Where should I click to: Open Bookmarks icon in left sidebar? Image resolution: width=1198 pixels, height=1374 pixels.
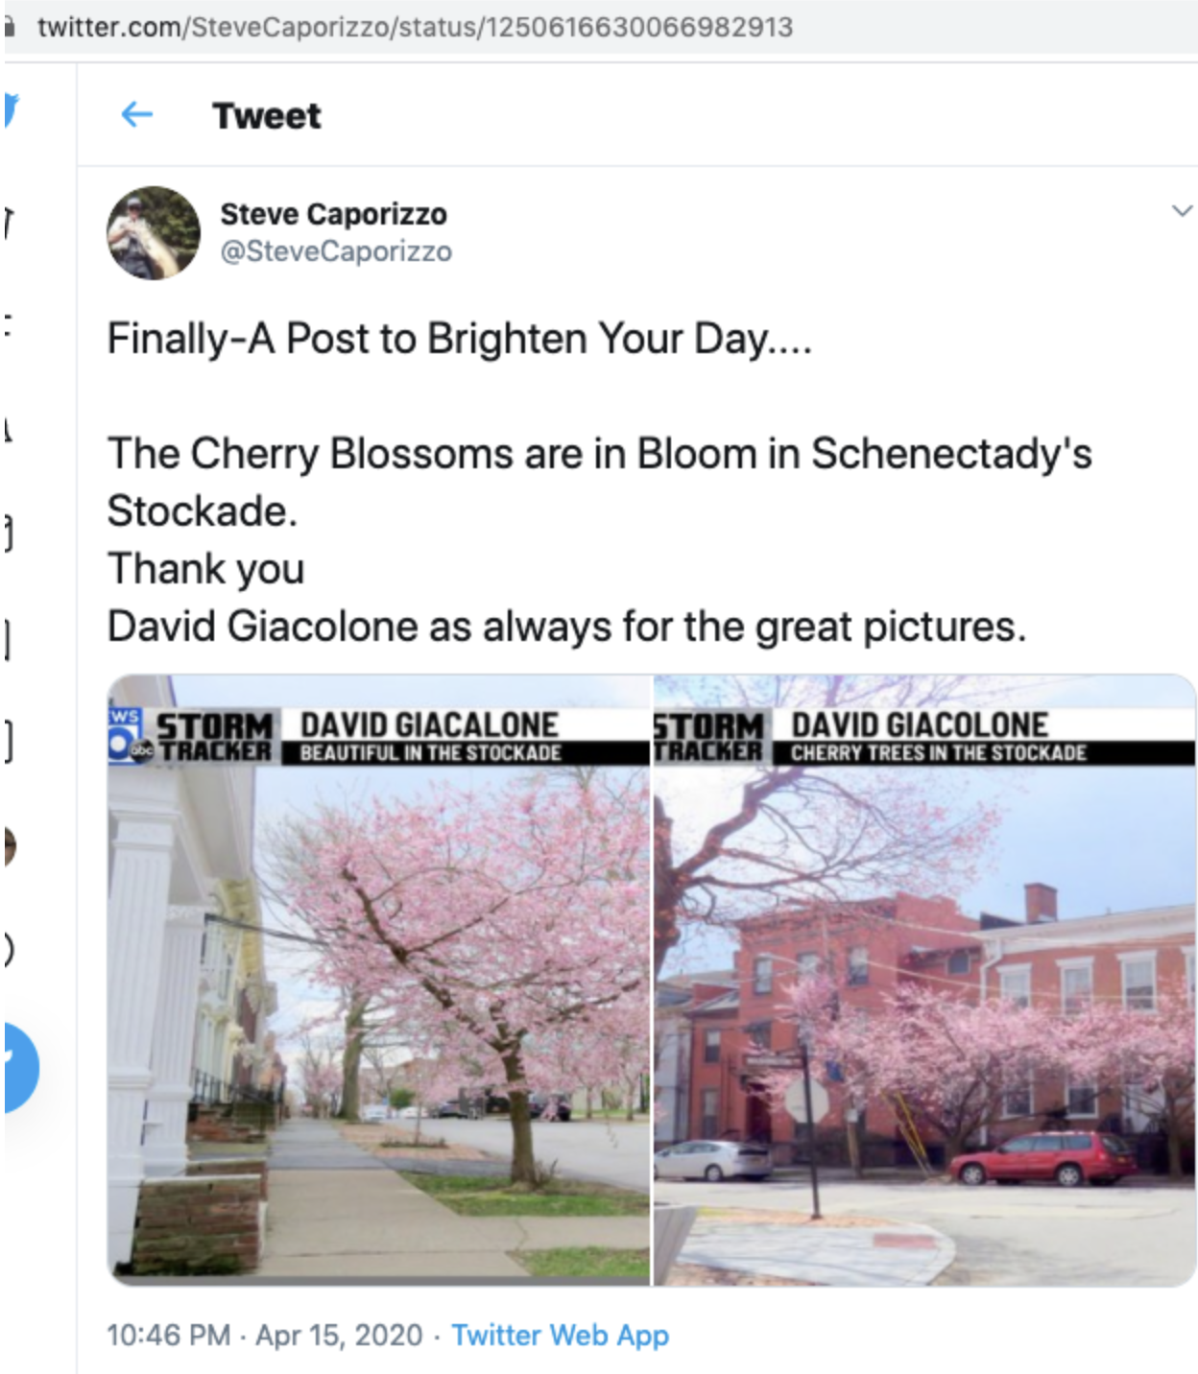8,638
